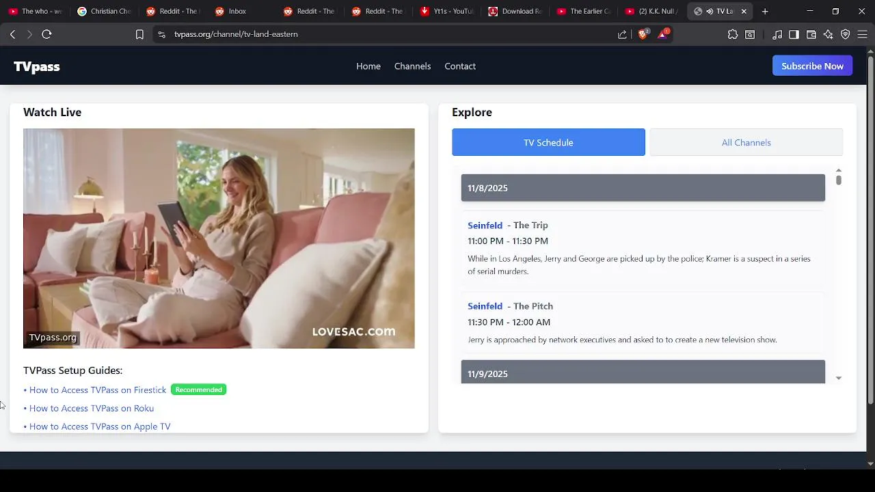
Task: Switch to the 'Download Re' tab
Action: click(515, 11)
